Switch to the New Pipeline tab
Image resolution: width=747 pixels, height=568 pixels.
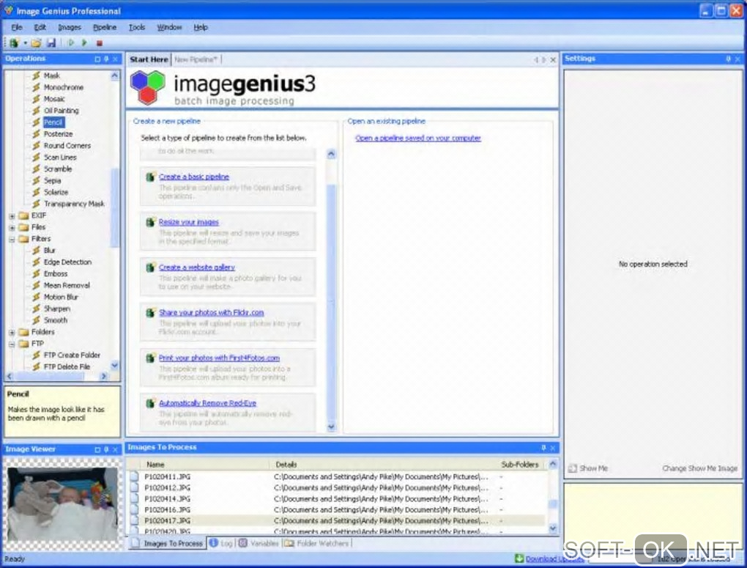coord(196,59)
